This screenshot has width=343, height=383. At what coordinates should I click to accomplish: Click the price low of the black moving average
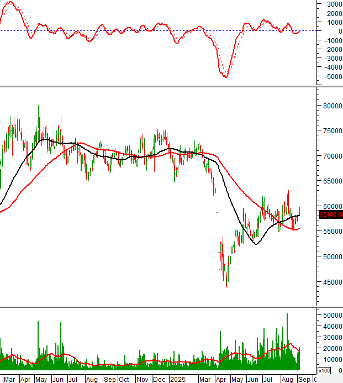pos(255,244)
